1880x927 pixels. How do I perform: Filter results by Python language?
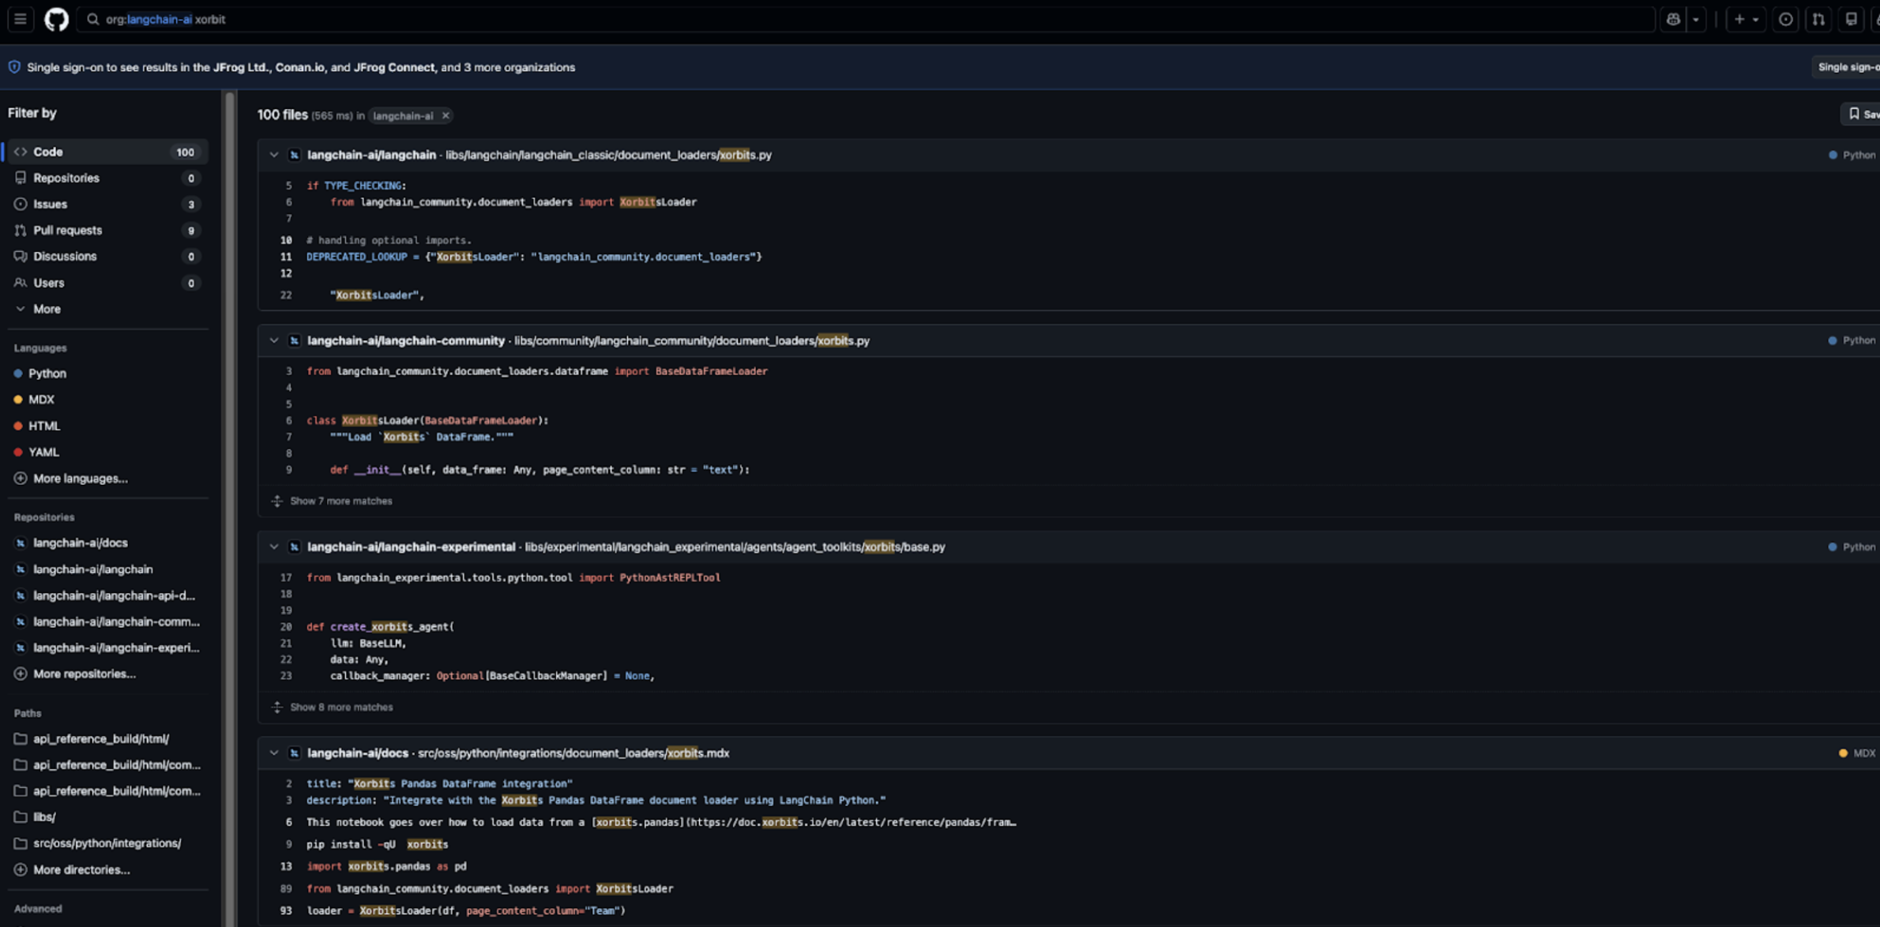[x=47, y=373]
